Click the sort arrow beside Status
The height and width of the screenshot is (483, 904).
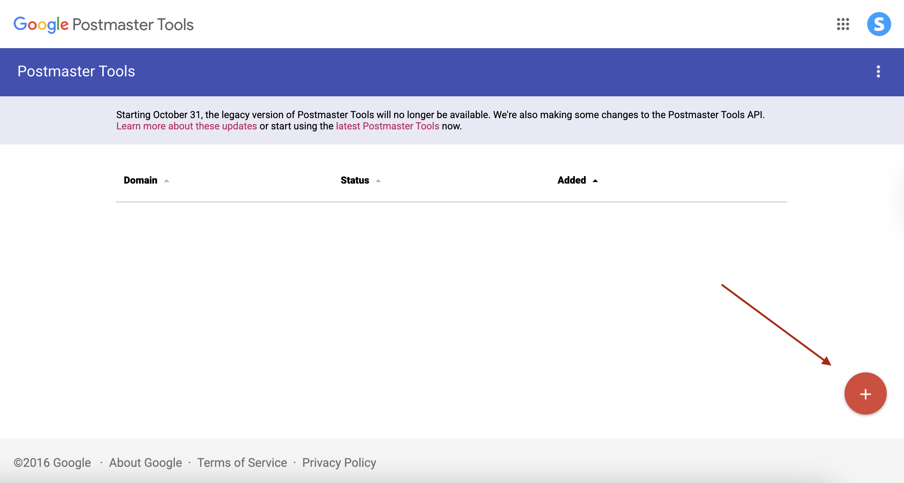378,181
